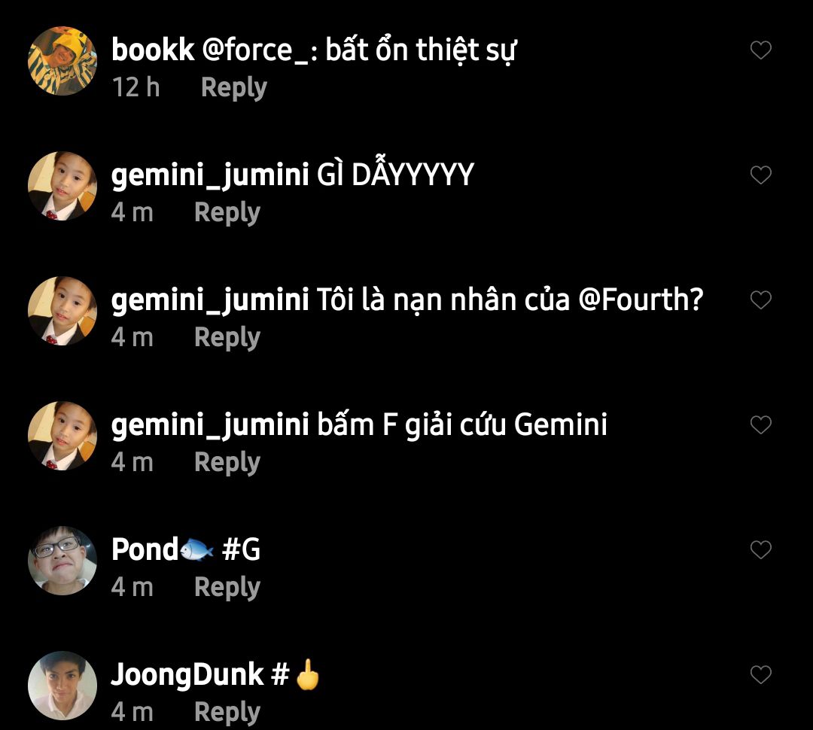
Task: Like JoongDunk's comment with the heart
Action: (x=761, y=675)
